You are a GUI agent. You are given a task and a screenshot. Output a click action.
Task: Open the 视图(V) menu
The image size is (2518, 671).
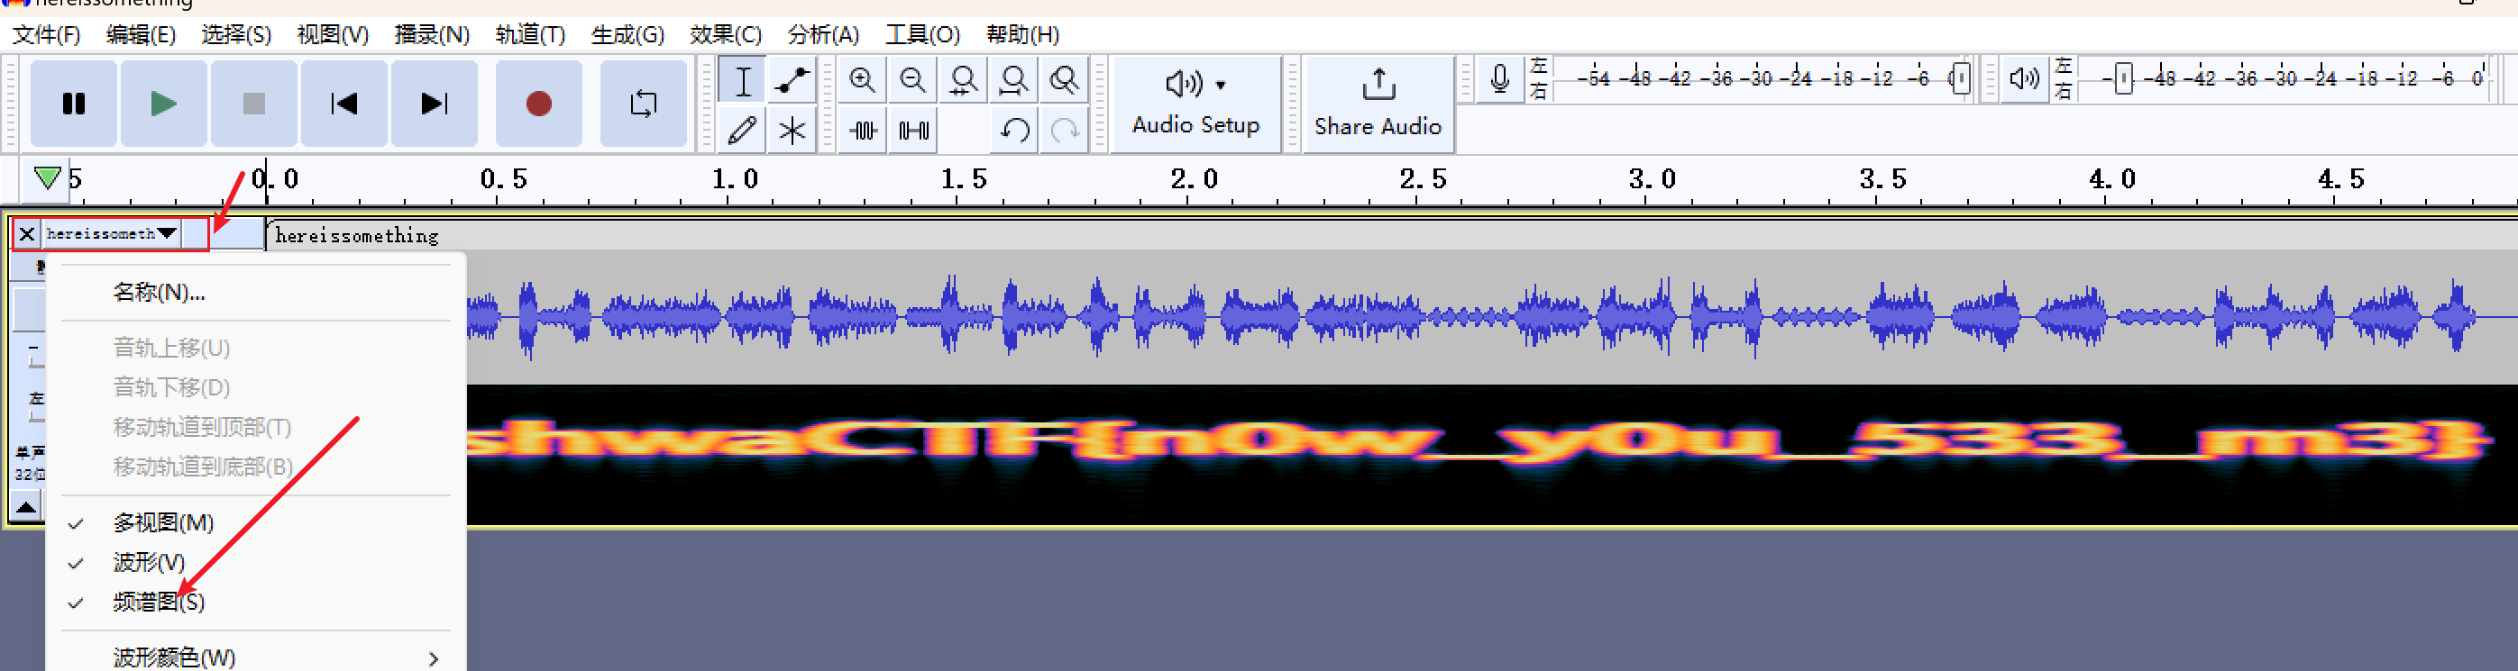[333, 35]
